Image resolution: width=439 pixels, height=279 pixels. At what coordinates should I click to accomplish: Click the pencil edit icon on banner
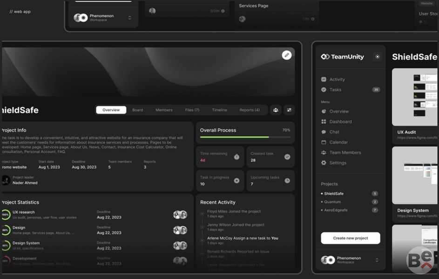pos(286,55)
